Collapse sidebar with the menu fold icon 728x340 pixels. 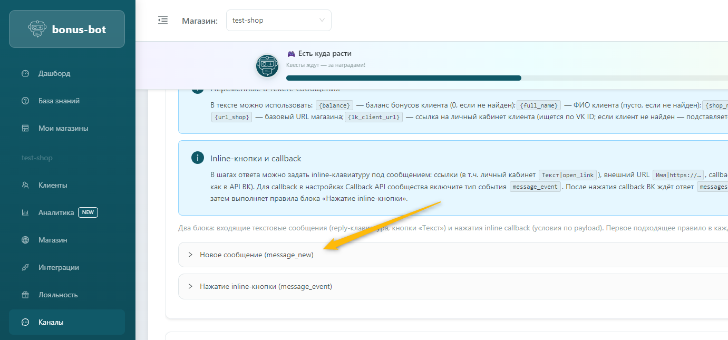(163, 20)
